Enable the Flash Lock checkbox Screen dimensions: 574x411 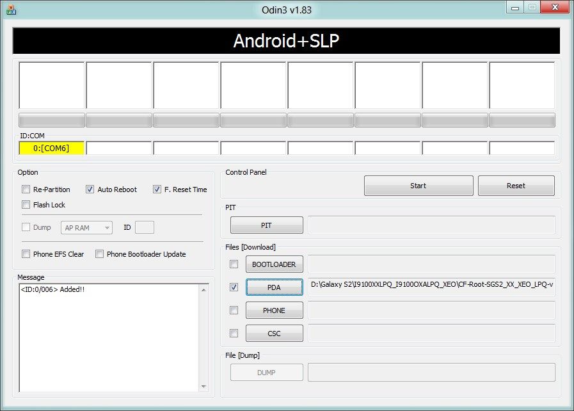click(26, 204)
